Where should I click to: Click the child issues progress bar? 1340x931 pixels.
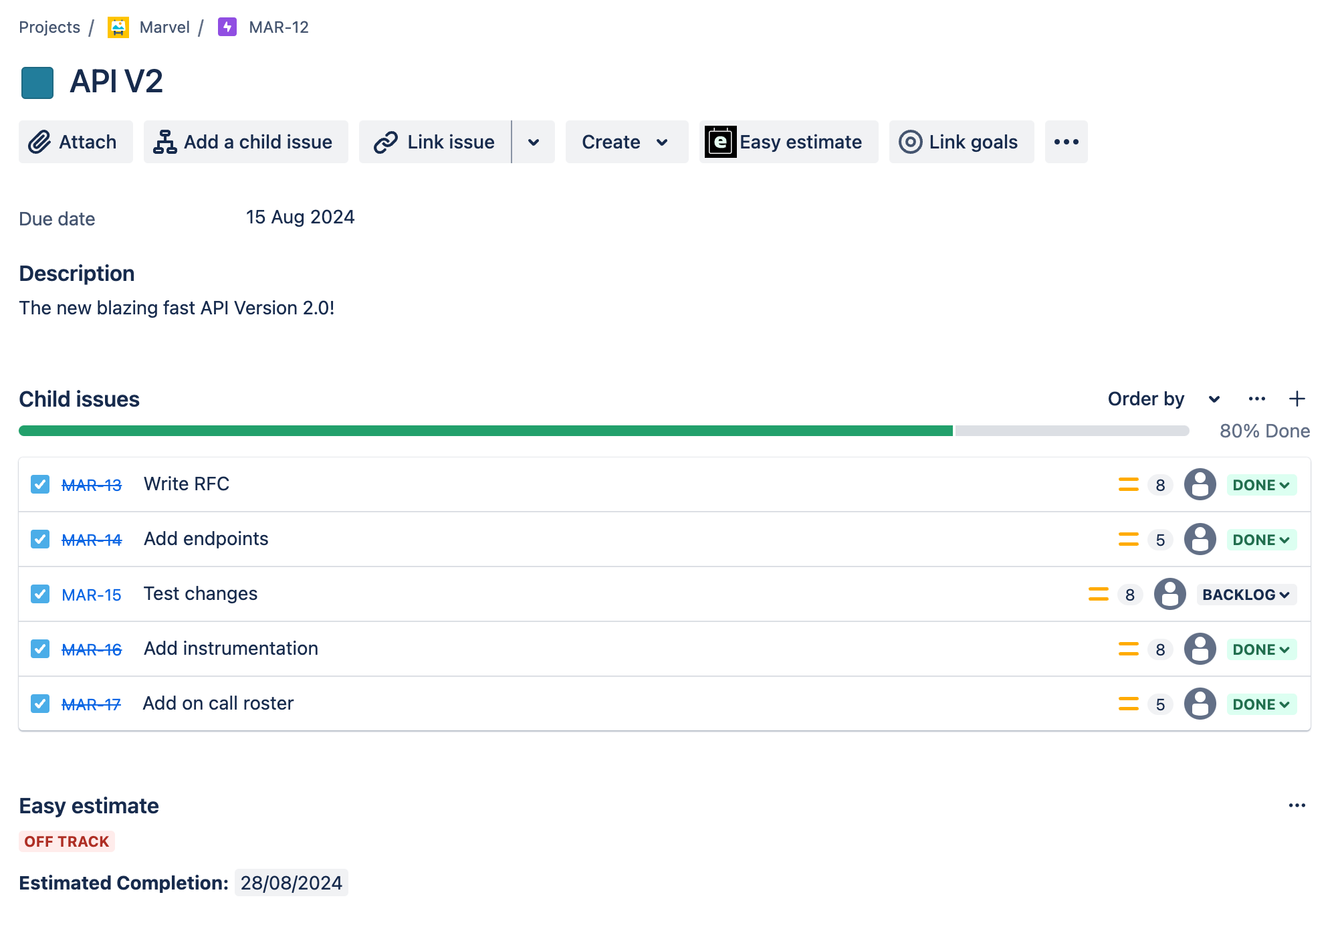coord(604,431)
